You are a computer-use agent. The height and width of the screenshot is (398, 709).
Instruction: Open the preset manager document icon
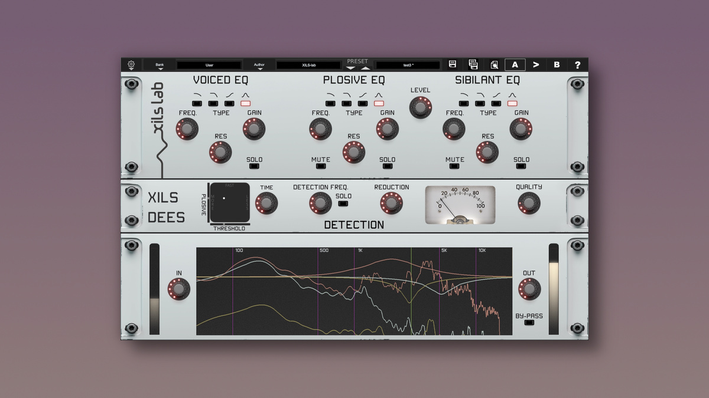point(494,65)
